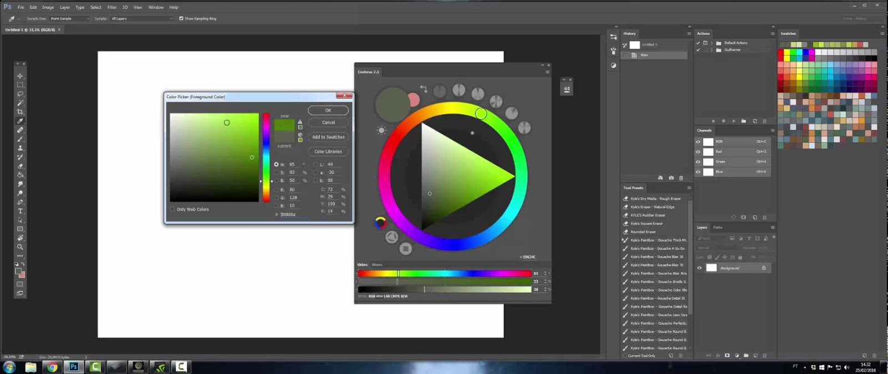Open the Channels panel menu
This screenshot has width=888, height=374.
pos(773,130)
